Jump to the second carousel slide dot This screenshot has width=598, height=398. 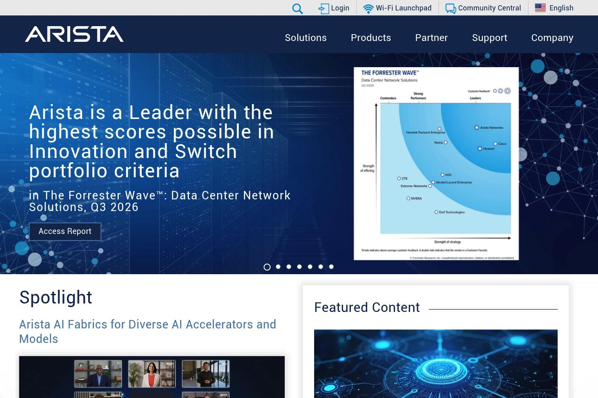click(278, 267)
